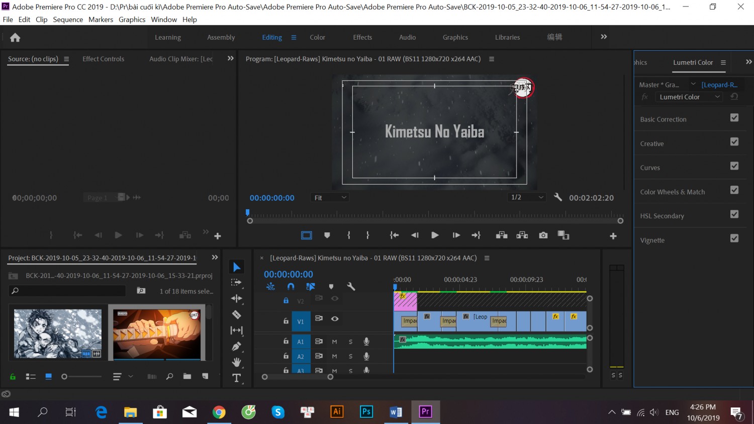Select the Razor tool
This screenshot has height=424, width=754.
[x=236, y=315]
